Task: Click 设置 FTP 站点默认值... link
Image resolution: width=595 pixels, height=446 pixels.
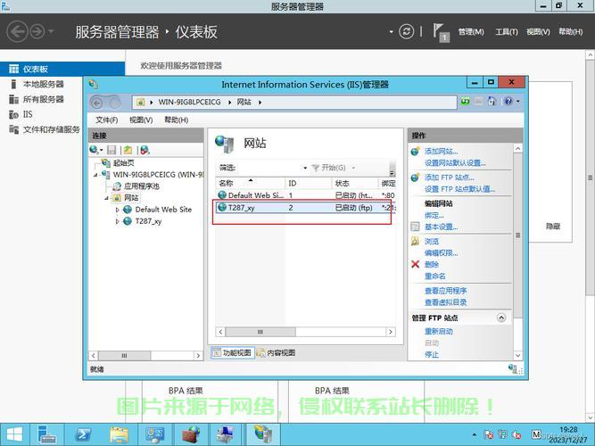Action: [x=459, y=189]
